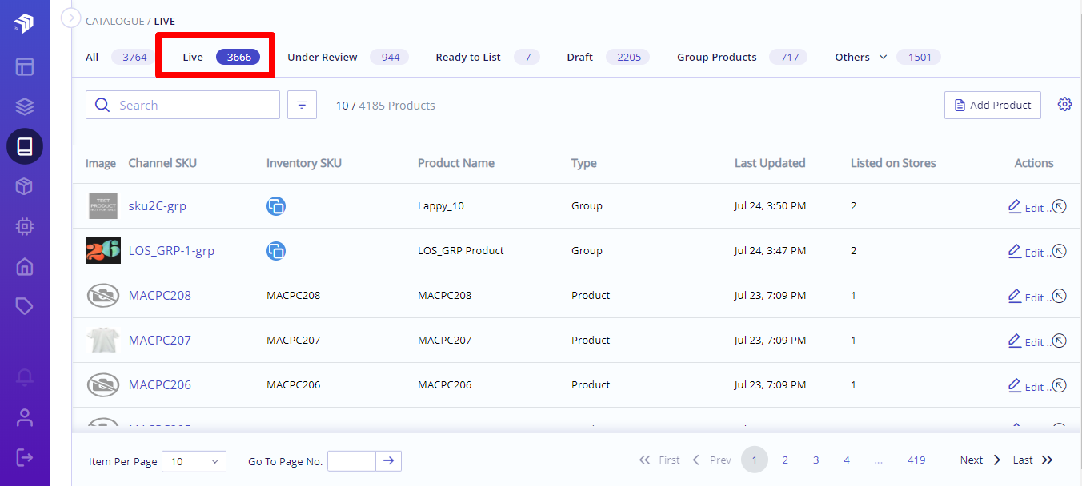
Task: Open the Dashboard panel from the sidebar
Action: (x=24, y=66)
